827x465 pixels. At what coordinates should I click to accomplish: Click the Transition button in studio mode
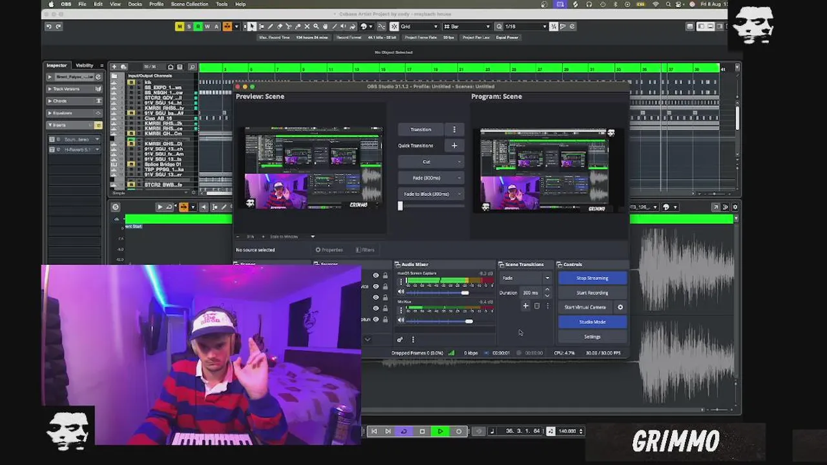click(421, 129)
